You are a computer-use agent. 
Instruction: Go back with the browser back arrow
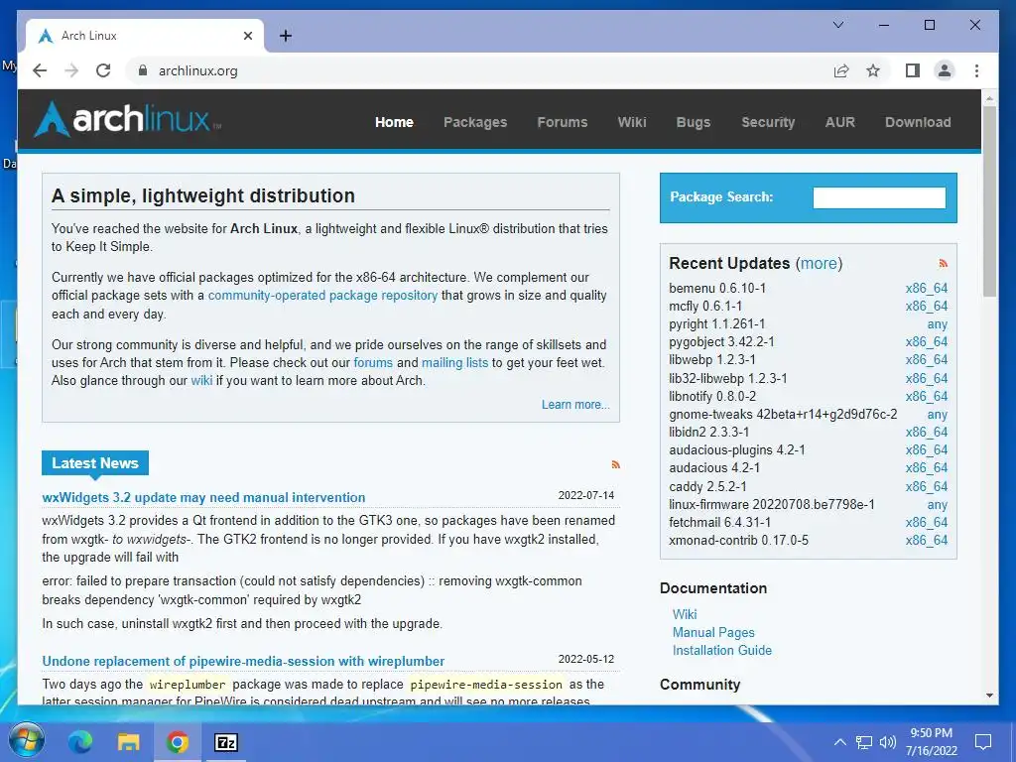[40, 70]
